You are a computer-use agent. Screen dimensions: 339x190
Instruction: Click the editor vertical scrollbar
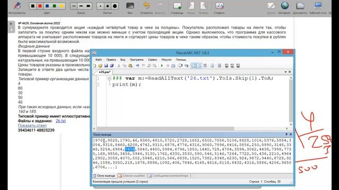click(x=291, y=101)
